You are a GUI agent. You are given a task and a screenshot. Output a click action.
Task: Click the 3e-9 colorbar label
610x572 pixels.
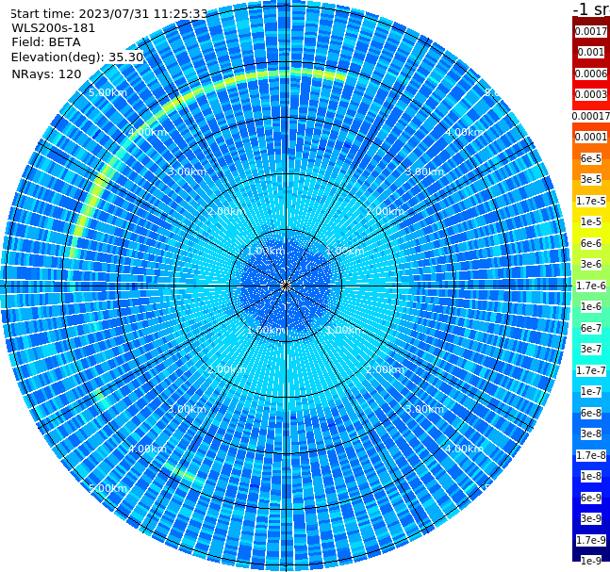pyautogui.click(x=591, y=518)
